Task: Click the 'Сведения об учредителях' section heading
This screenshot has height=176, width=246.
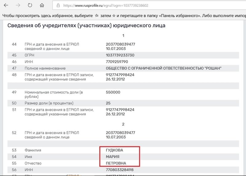Action: point(86,26)
